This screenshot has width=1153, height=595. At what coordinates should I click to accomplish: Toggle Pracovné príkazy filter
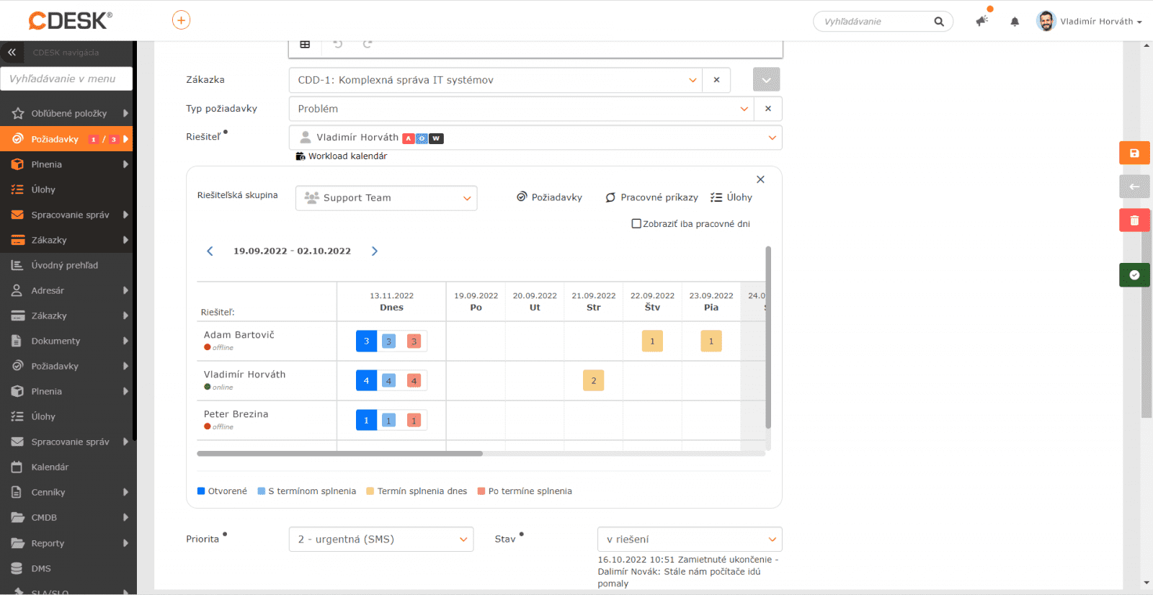(651, 197)
